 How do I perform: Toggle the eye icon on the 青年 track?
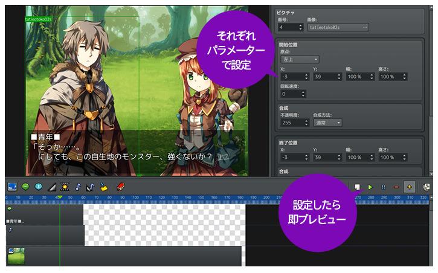point(10,208)
